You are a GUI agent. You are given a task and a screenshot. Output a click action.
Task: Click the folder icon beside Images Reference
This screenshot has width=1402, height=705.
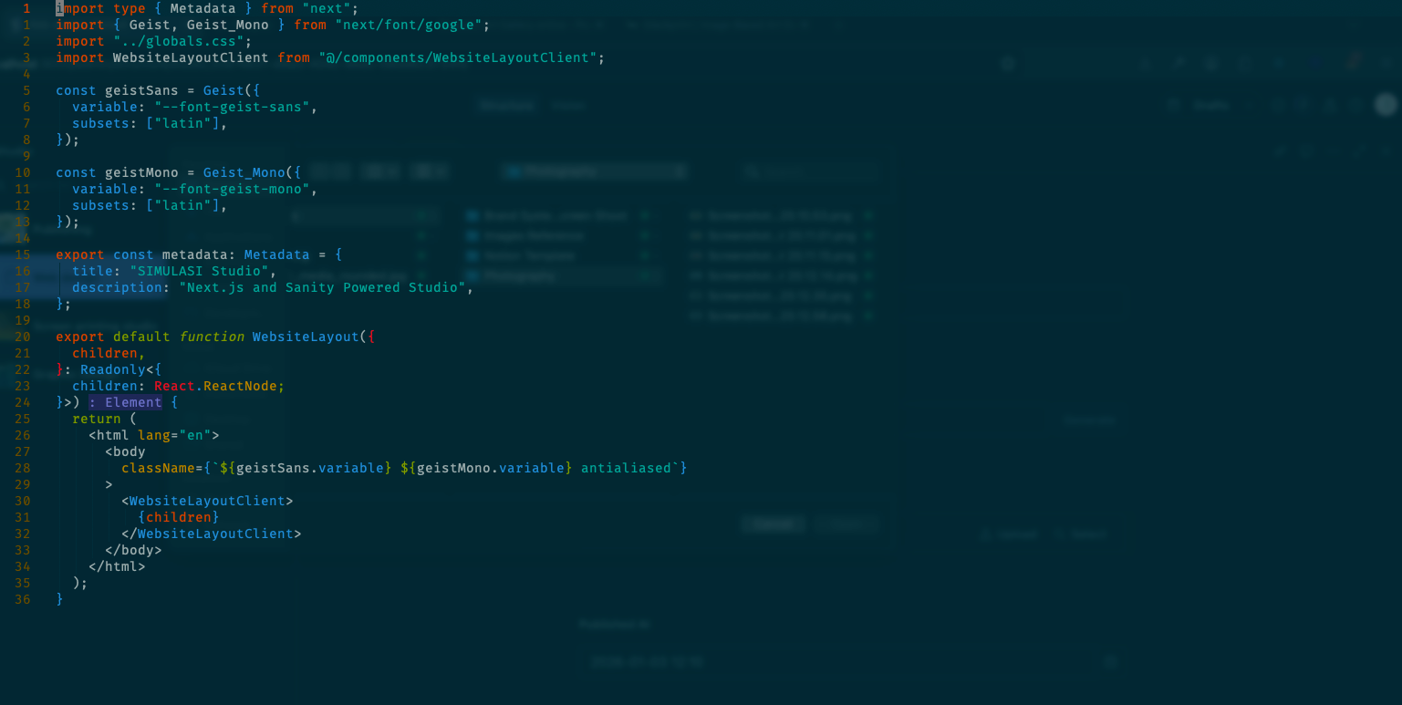pyautogui.click(x=473, y=235)
